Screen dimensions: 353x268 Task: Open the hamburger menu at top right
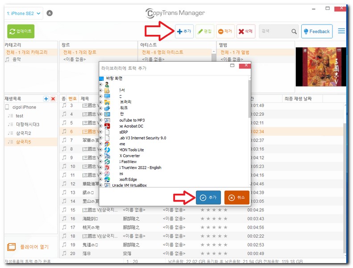click(341, 31)
